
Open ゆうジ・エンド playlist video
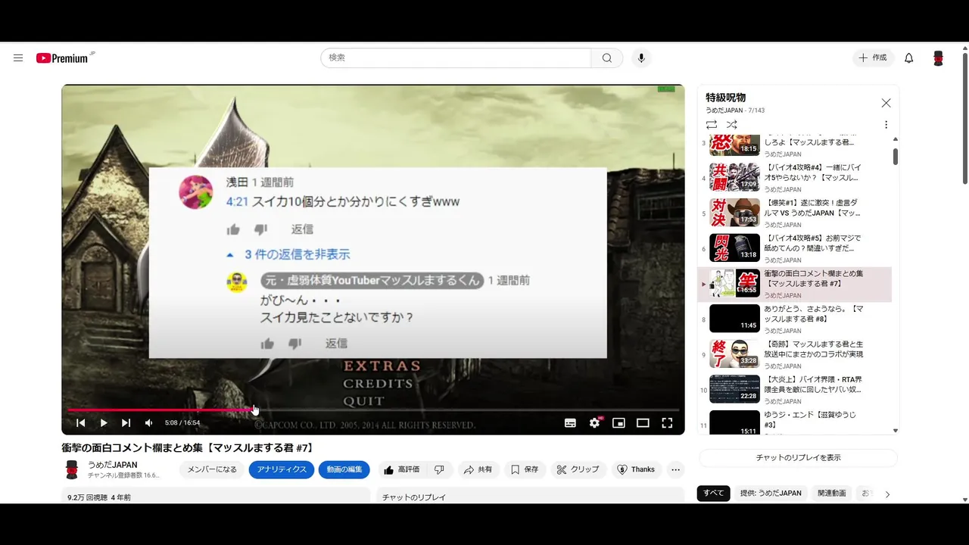pyautogui.click(x=795, y=422)
